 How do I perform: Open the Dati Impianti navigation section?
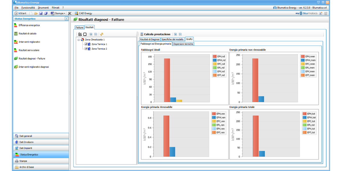pyautogui.click(x=26, y=148)
